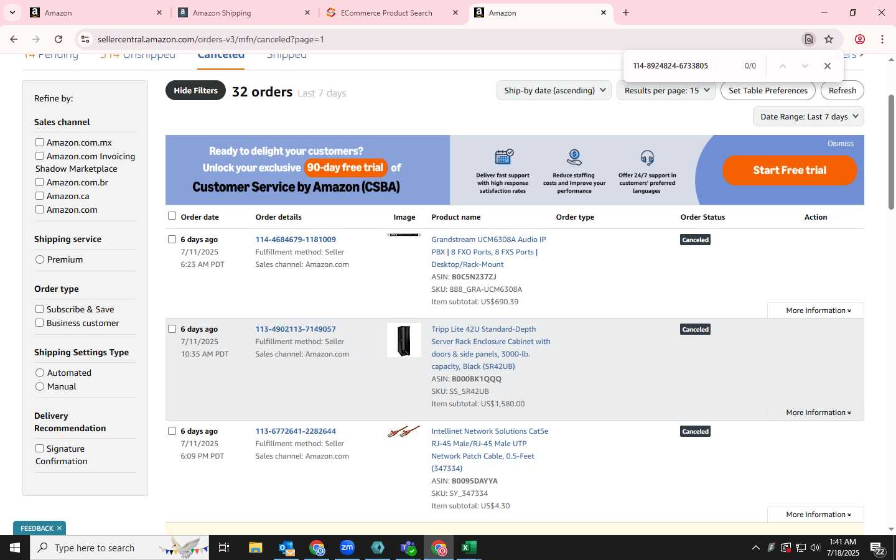
Task: Open a new browser tab with the plus icon
Action: 626,12
